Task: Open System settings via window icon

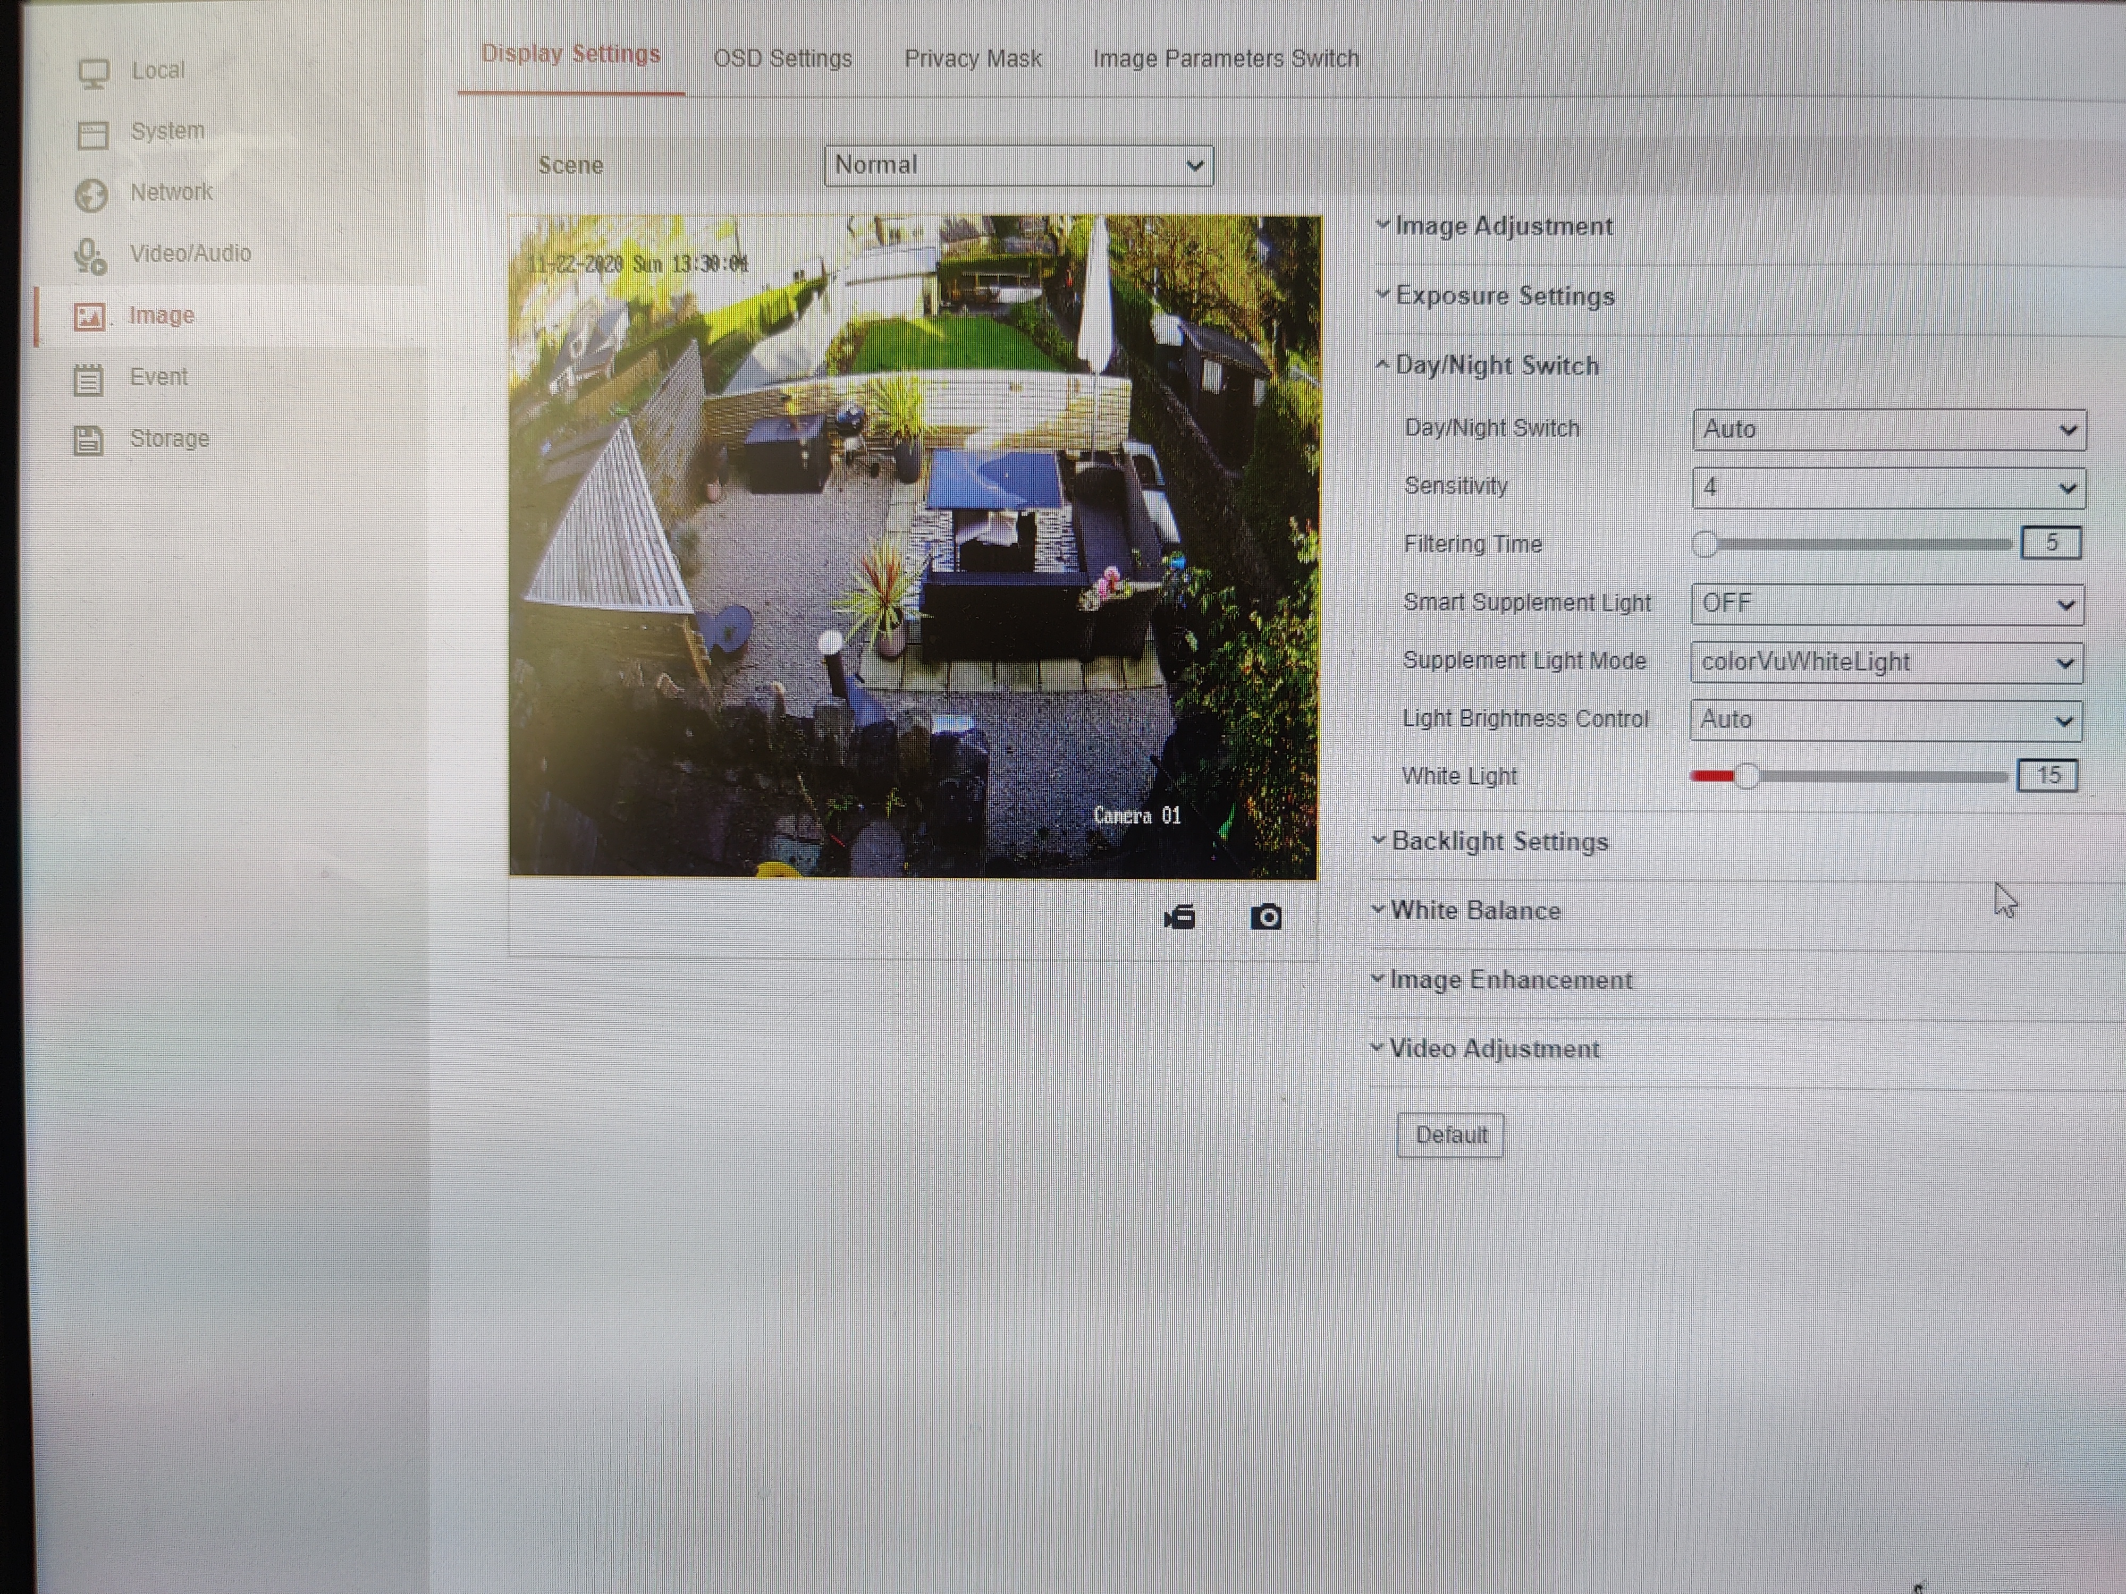Action: tap(92, 134)
